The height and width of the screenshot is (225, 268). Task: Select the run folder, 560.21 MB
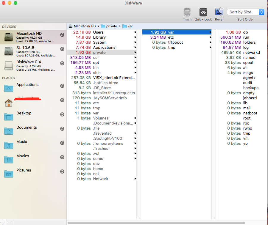click(x=242, y=37)
